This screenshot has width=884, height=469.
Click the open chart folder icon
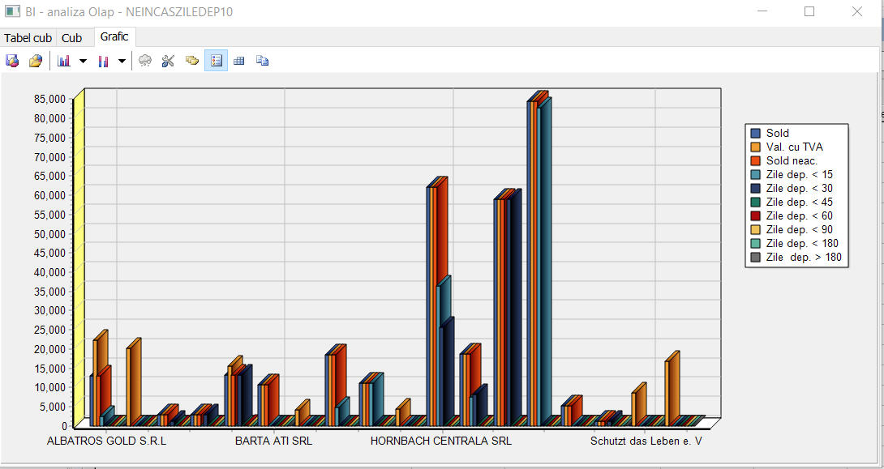click(x=35, y=61)
